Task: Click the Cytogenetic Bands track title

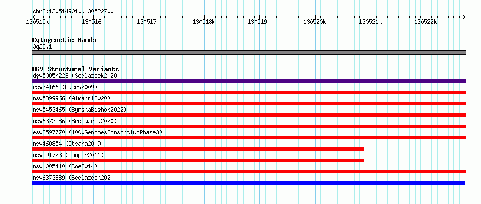Action: pos(64,40)
